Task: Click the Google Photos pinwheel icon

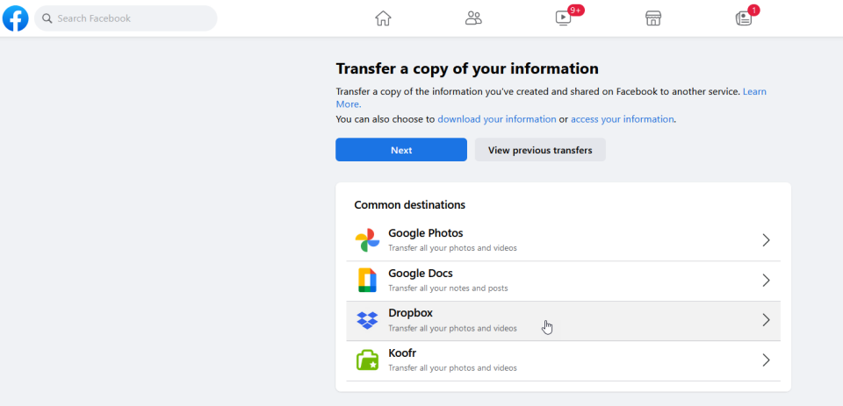Action: [367, 240]
